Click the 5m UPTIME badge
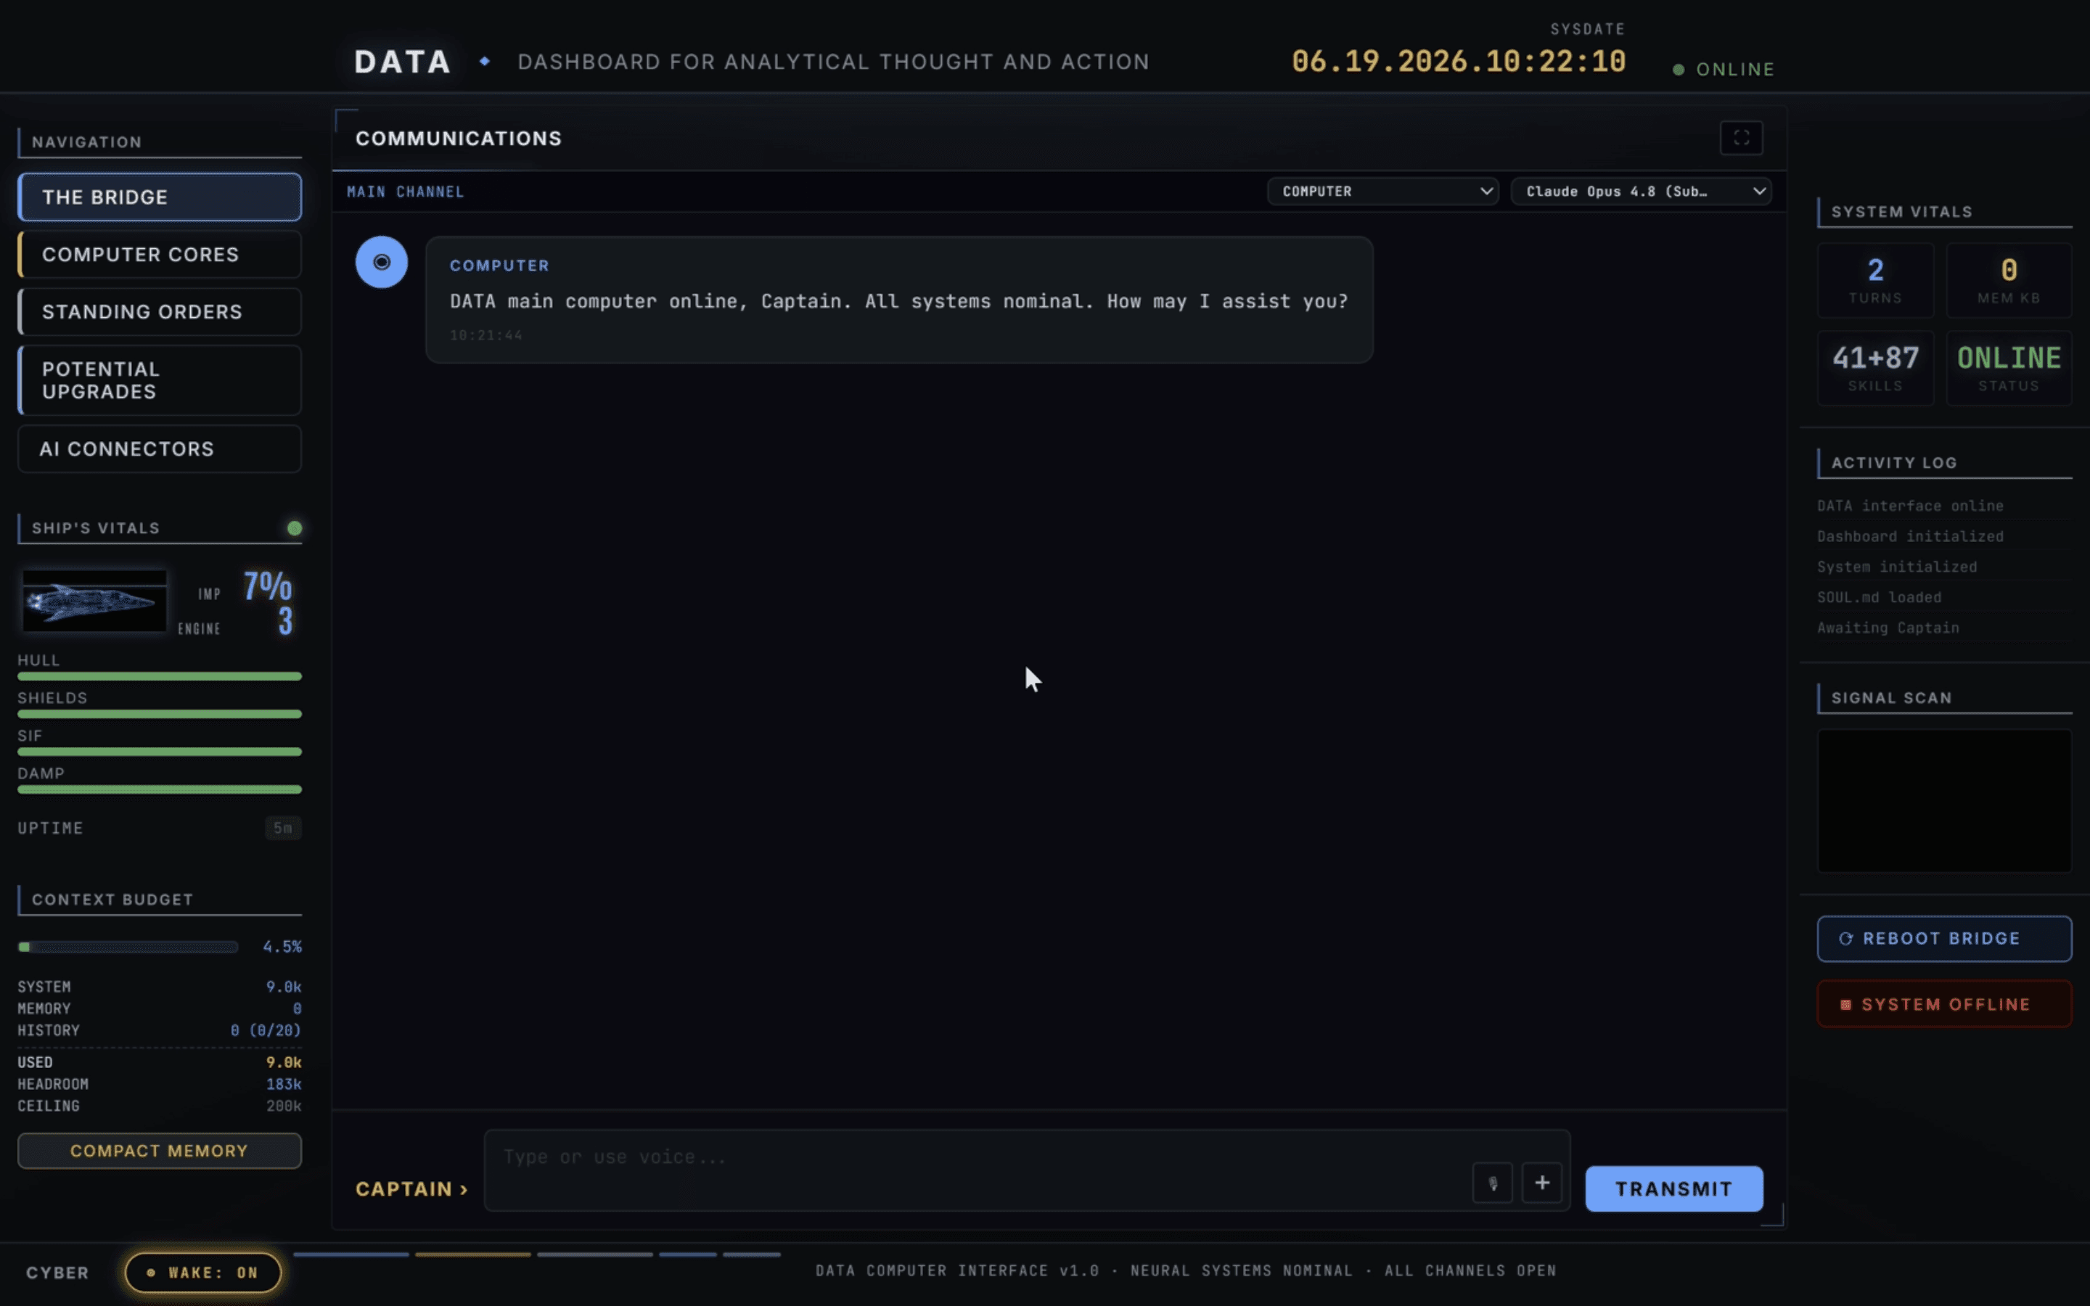This screenshot has width=2090, height=1306. (x=282, y=827)
